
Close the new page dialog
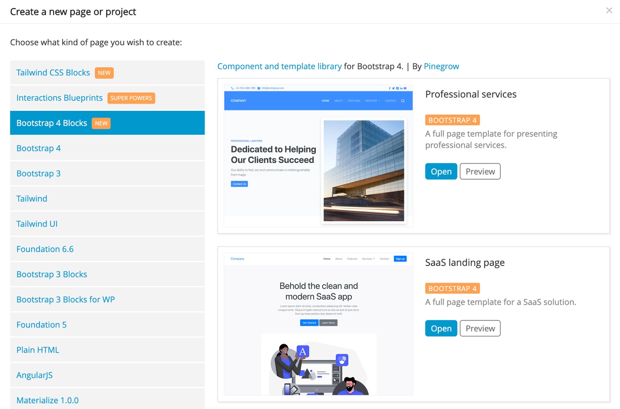pos(609,10)
